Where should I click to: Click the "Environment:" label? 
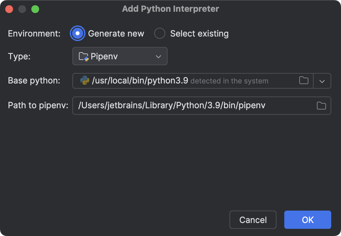coord(34,34)
